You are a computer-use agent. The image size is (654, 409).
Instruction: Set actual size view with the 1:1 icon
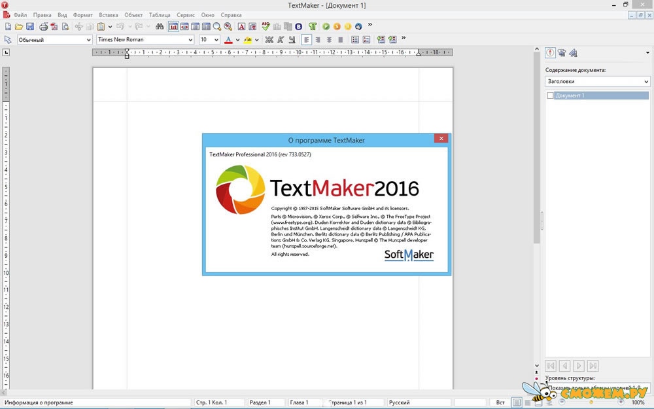pos(173,27)
